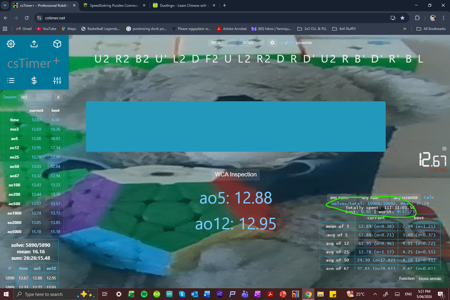The width and height of the screenshot is (450, 300).
Task: Open the YouTube bookmark
Action: coord(46,29)
